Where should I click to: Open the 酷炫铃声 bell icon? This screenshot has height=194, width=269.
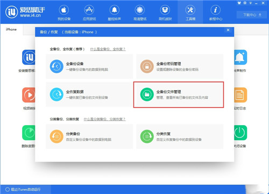115,10
